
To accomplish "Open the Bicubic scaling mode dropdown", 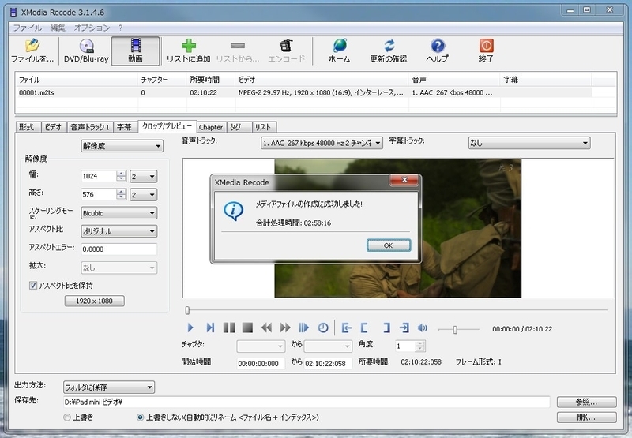I will 119,213.
